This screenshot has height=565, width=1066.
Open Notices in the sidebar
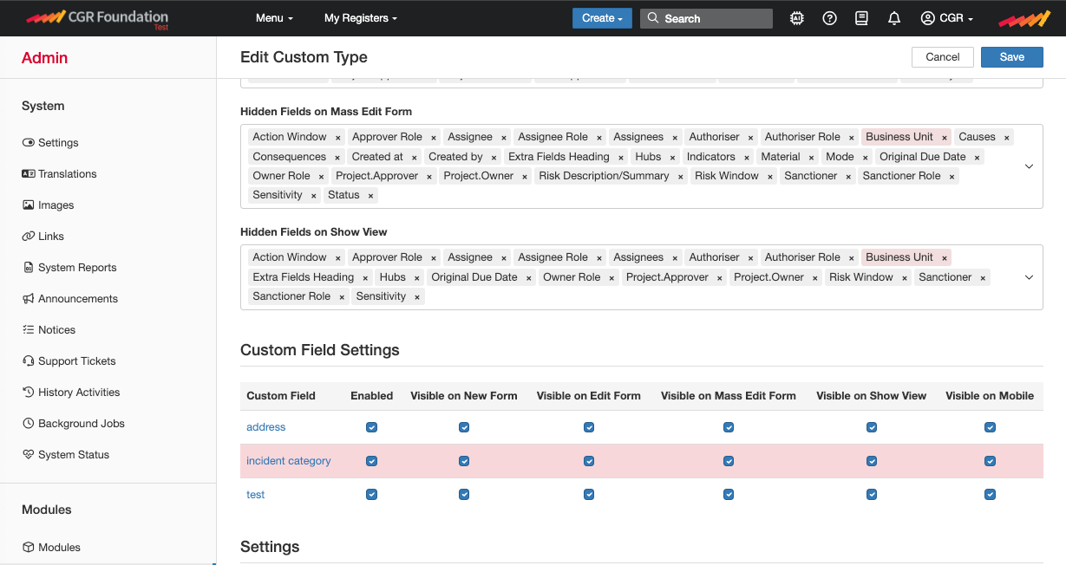click(x=56, y=329)
